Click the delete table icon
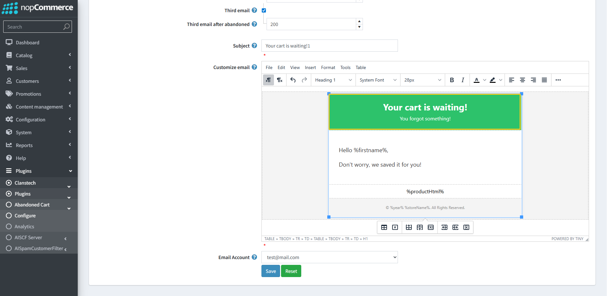Viewport: 607px width, 296px height. coord(395,227)
